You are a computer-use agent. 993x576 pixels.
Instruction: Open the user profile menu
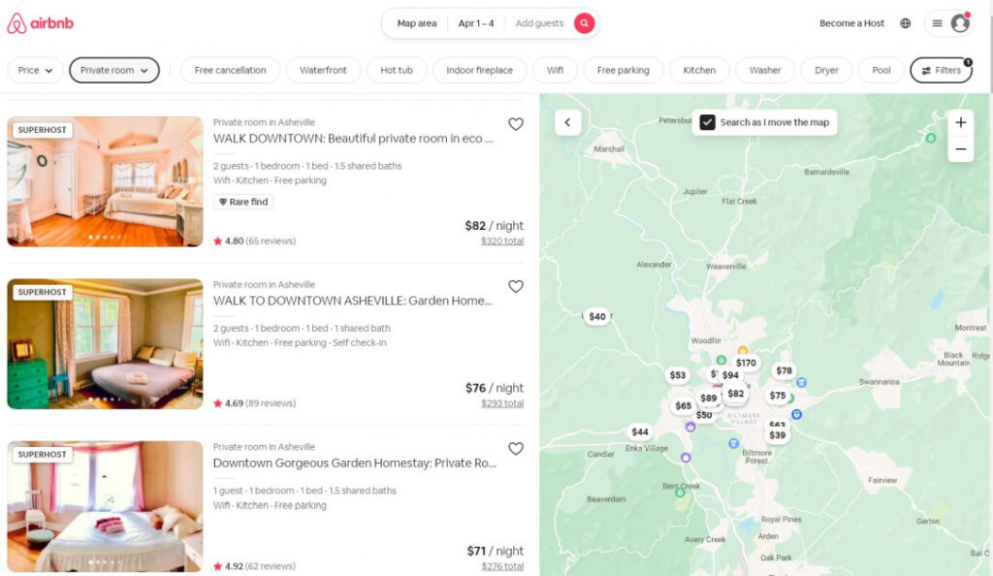947,23
